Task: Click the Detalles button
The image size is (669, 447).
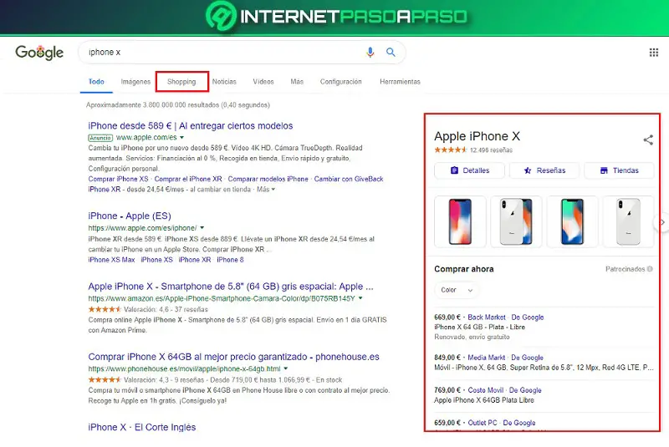Action: [469, 170]
